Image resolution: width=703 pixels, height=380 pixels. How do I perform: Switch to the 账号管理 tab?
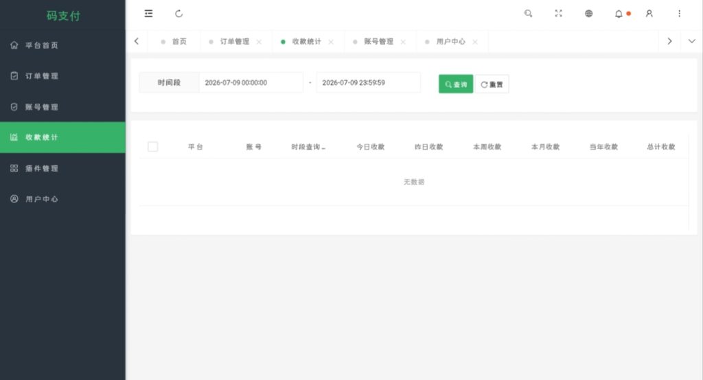pyautogui.click(x=379, y=42)
